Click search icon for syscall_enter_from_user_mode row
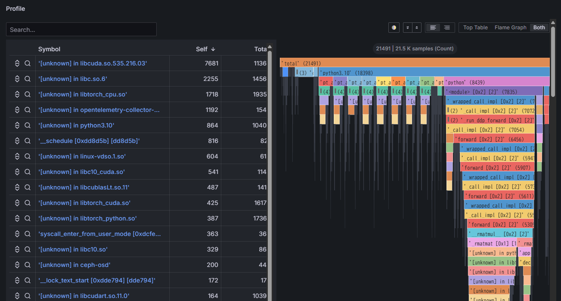 (x=28, y=234)
